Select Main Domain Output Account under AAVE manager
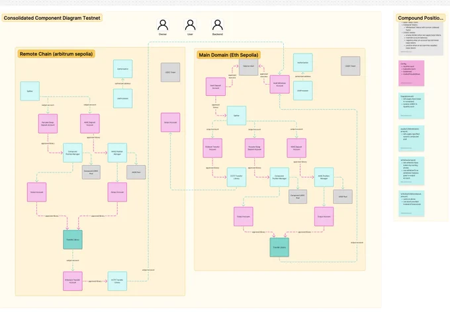The width and height of the screenshot is (450, 312). tap(324, 217)
